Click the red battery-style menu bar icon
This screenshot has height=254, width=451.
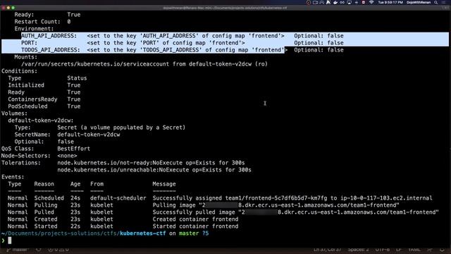[364, 2]
